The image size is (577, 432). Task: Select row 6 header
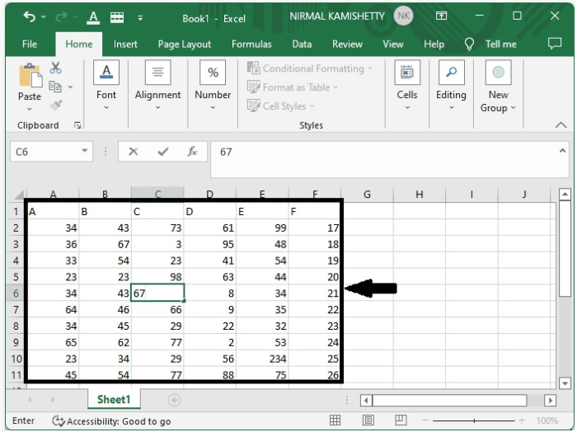16,293
